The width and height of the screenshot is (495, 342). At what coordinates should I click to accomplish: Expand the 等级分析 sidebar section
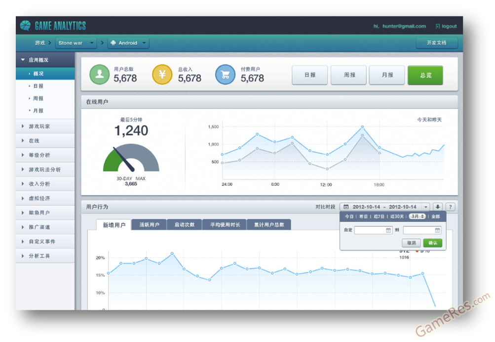[45, 155]
